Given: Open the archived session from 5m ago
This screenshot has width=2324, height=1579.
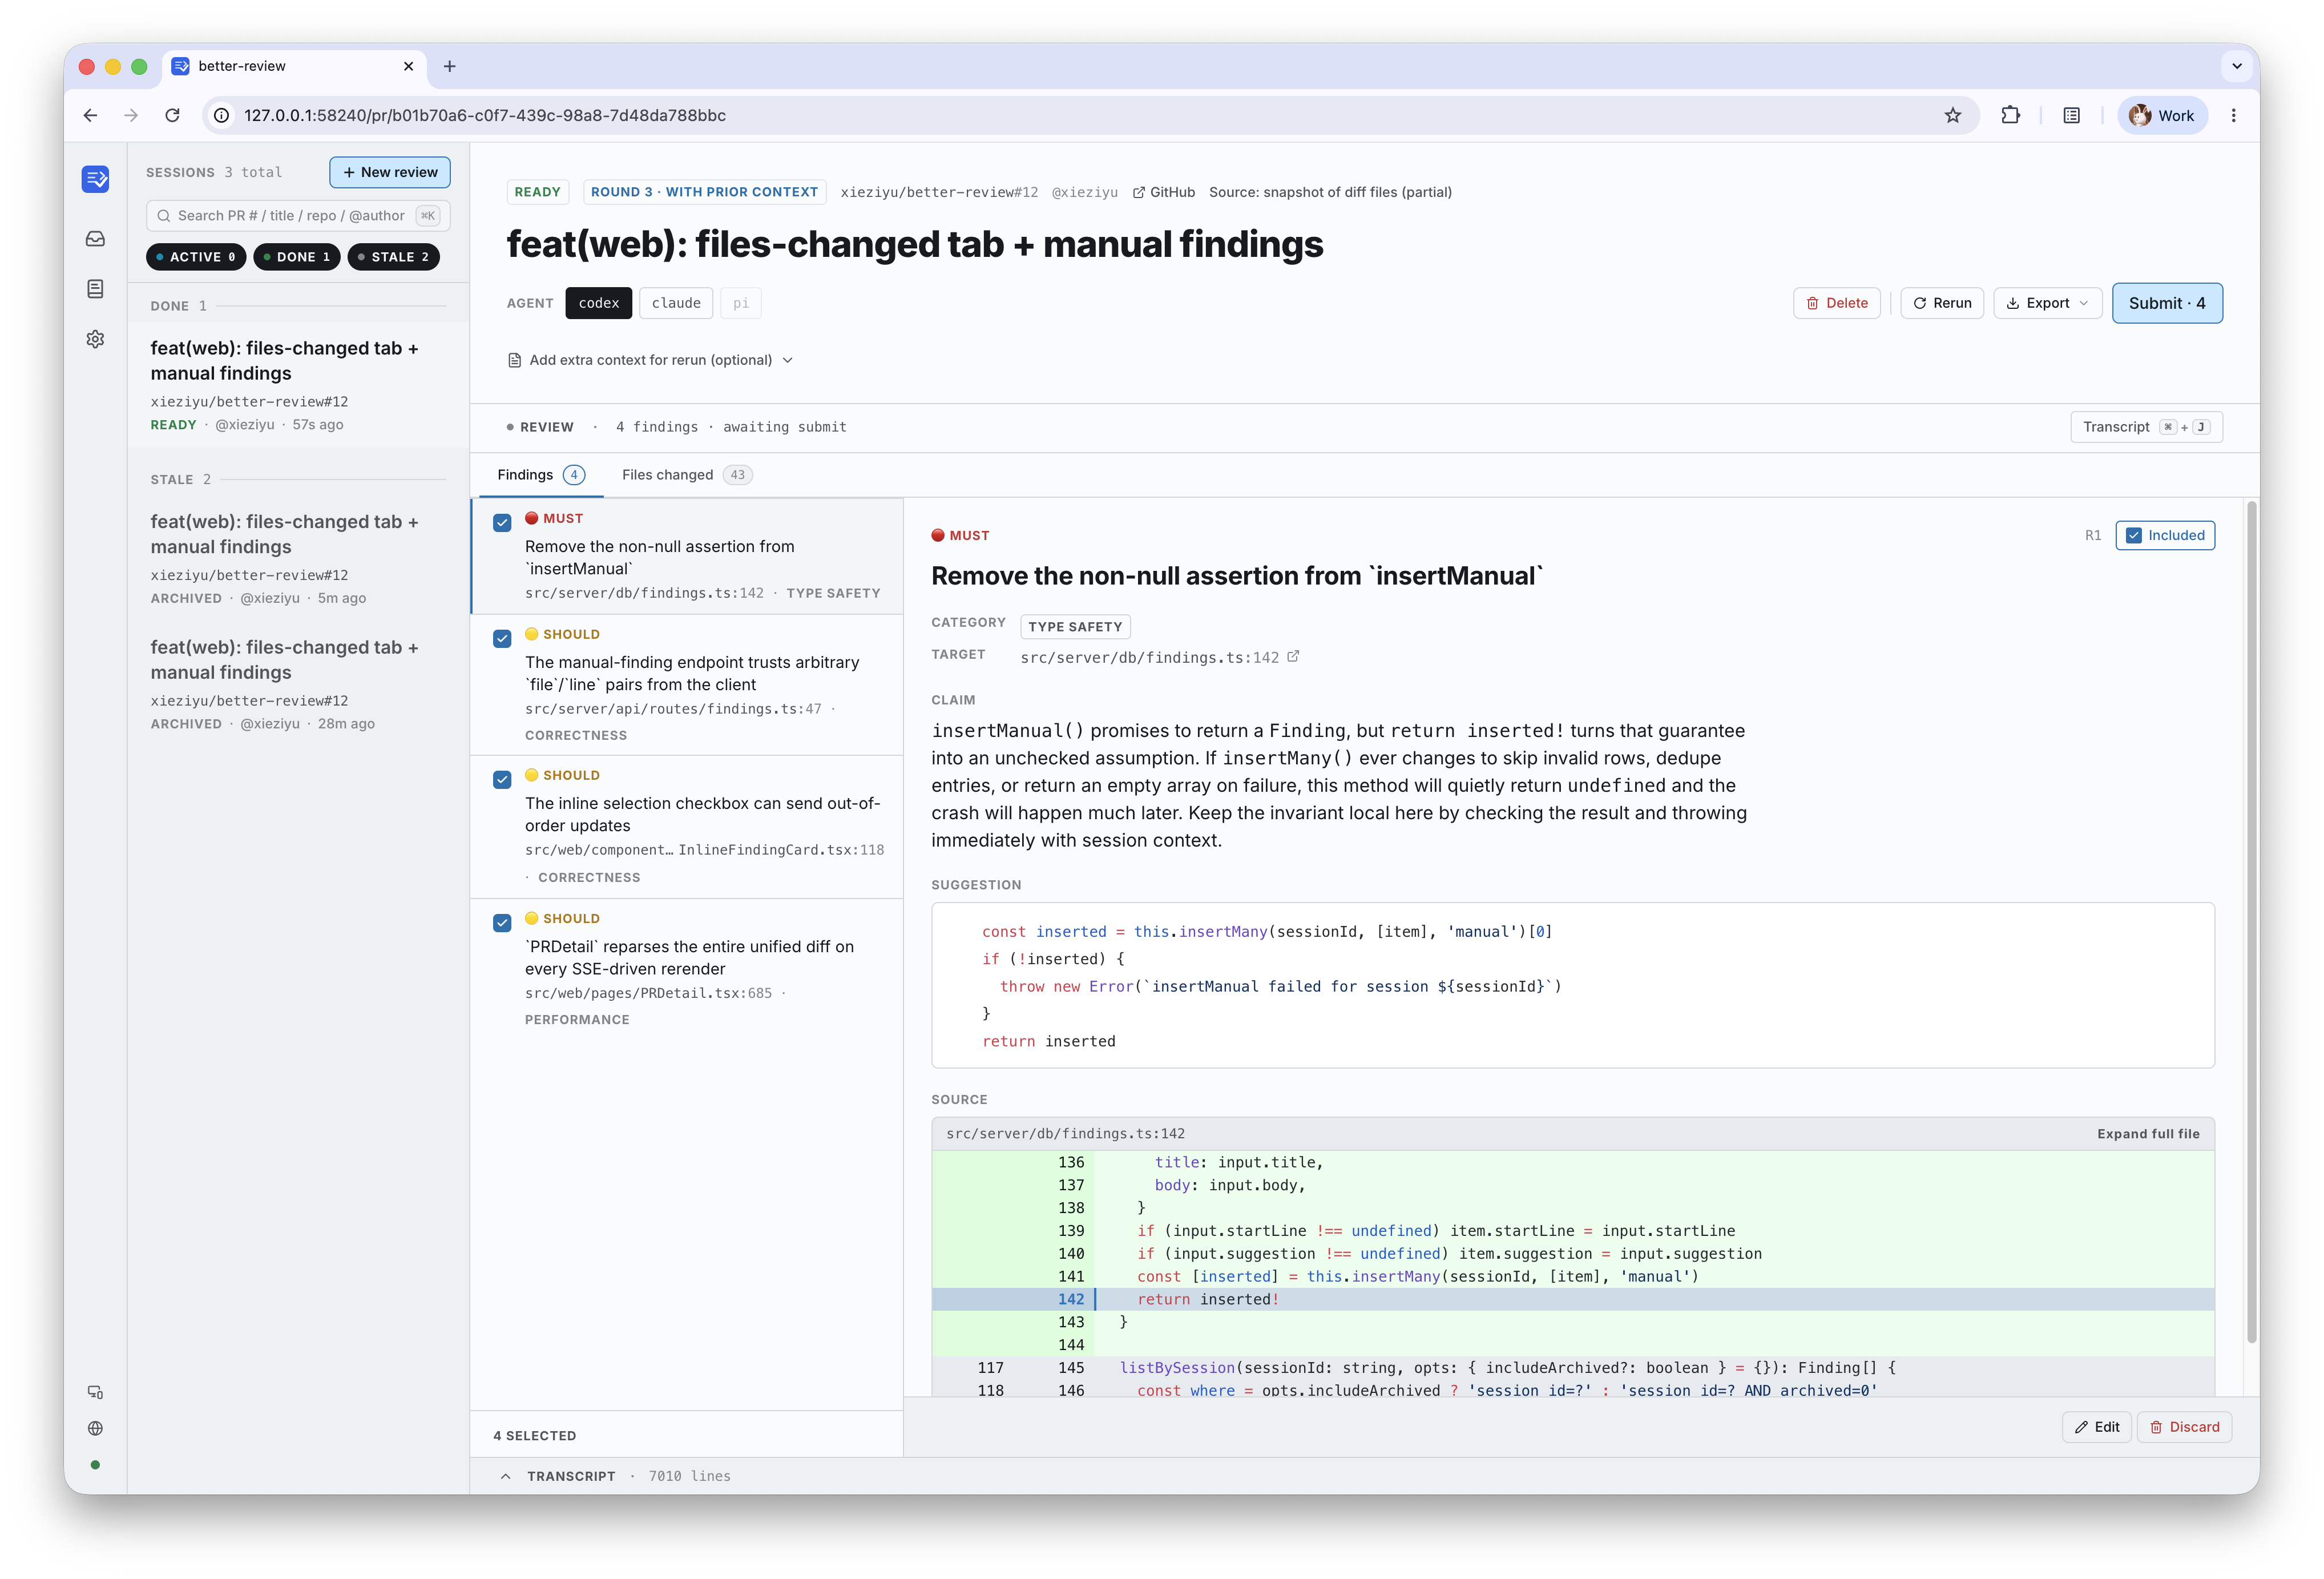Looking at the screenshot, I should click(x=298, y=559).
